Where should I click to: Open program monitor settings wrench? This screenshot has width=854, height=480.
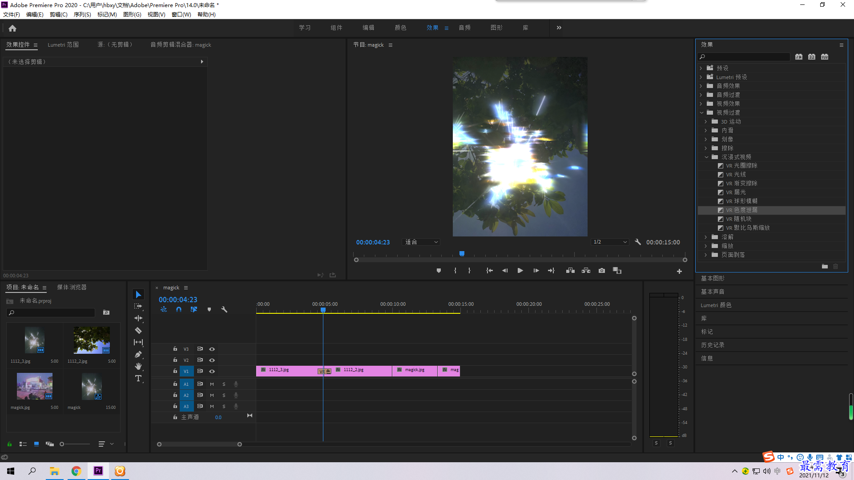click(x=638, y=242)
